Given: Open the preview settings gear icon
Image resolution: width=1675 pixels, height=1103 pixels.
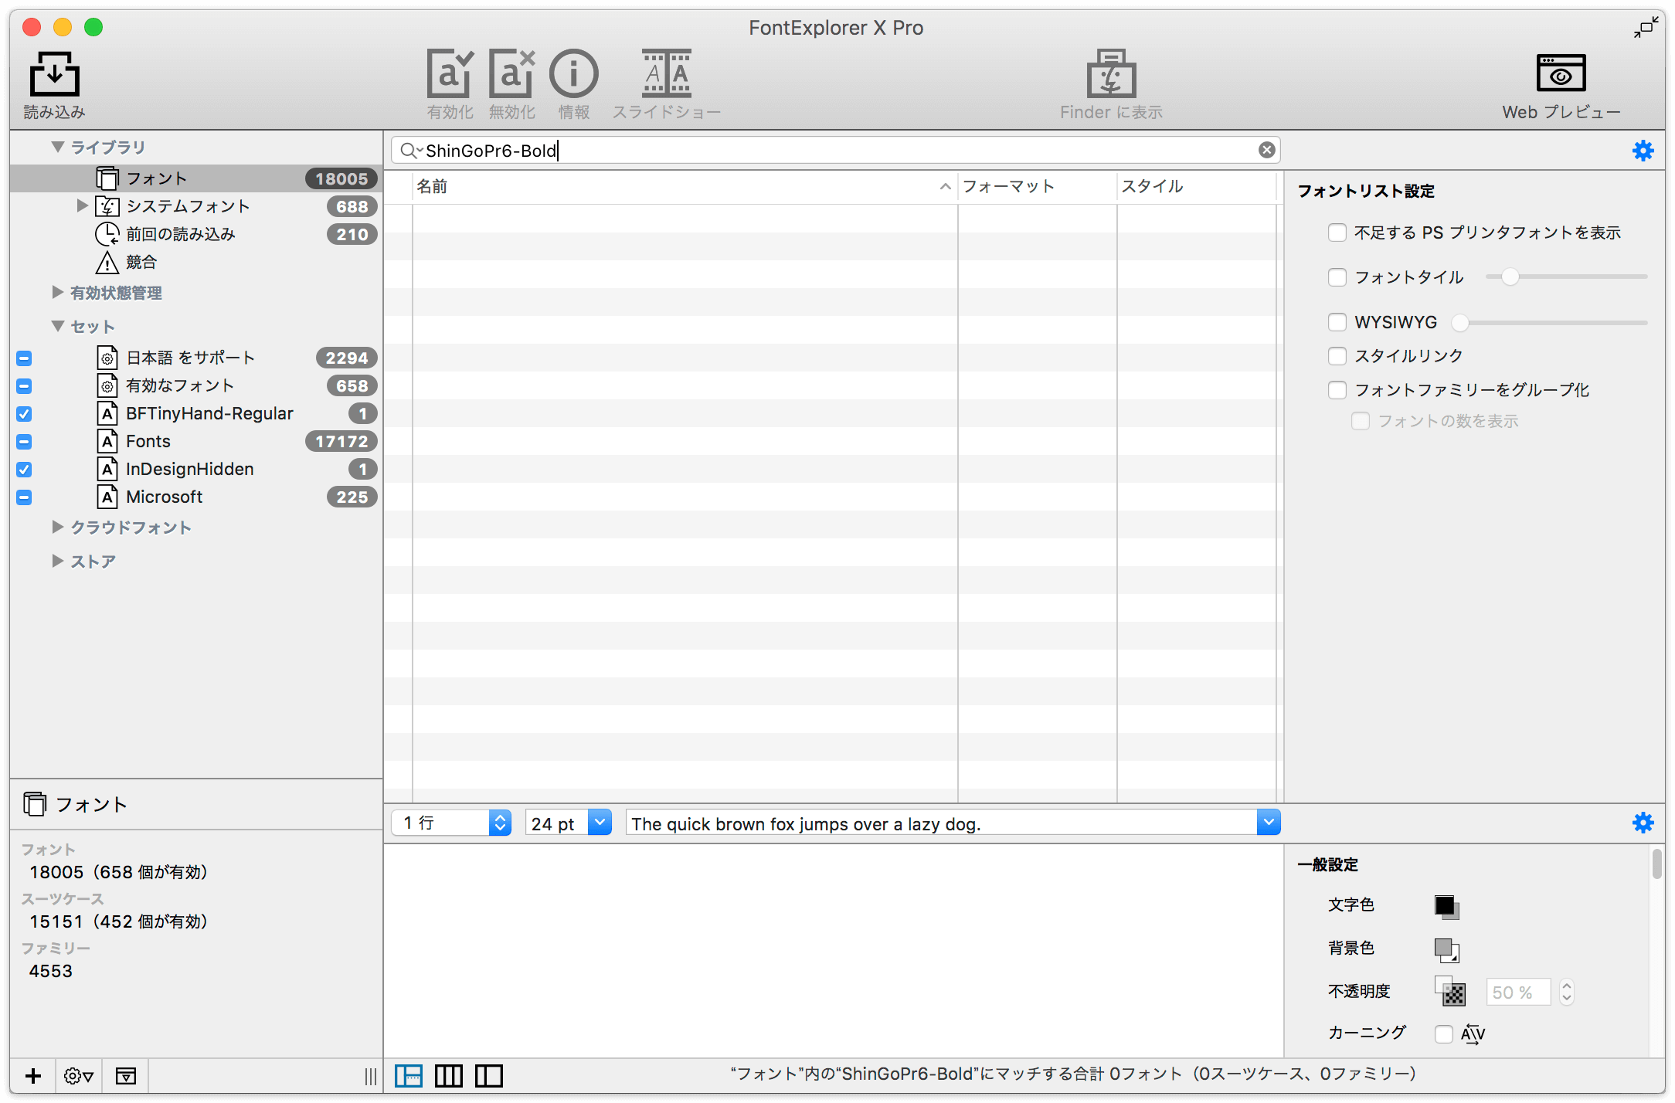Looking at the screenshot, I should tap(1643, 823).
